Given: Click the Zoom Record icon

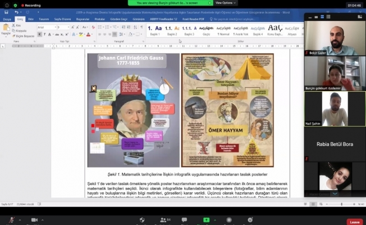Looking at the screenshot, I should [x=227, y=219].
